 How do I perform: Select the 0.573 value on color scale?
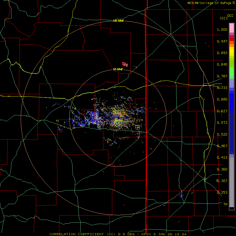click(222, 123)
